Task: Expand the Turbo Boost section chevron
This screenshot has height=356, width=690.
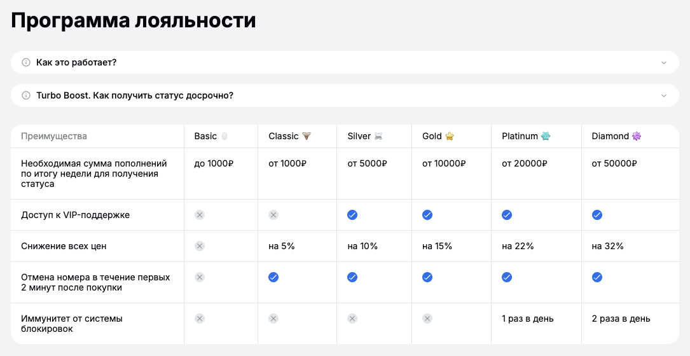Action: point(664,95)
